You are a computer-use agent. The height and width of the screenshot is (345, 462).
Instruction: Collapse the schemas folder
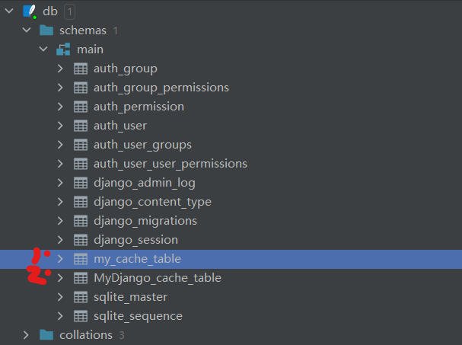point(27,30)
